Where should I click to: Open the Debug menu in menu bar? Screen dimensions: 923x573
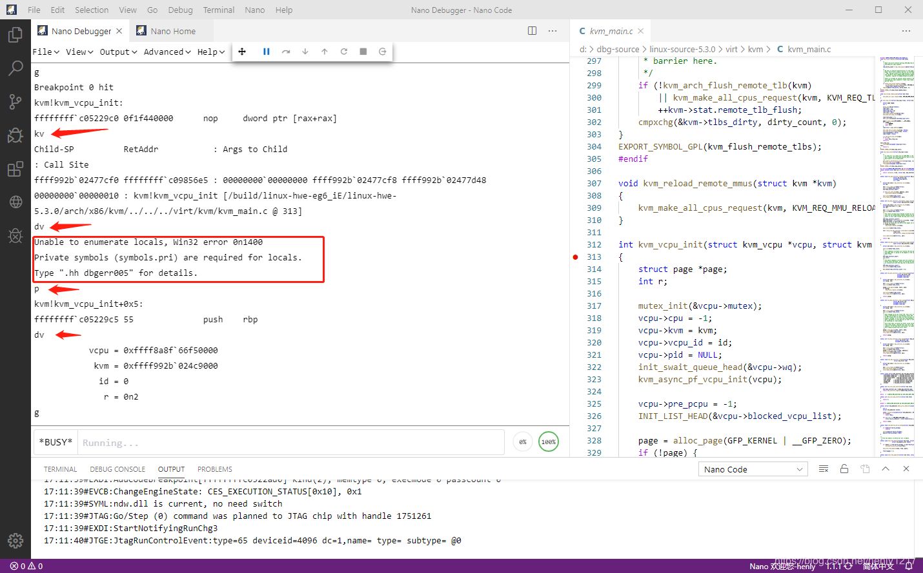(x=180, y=10)
